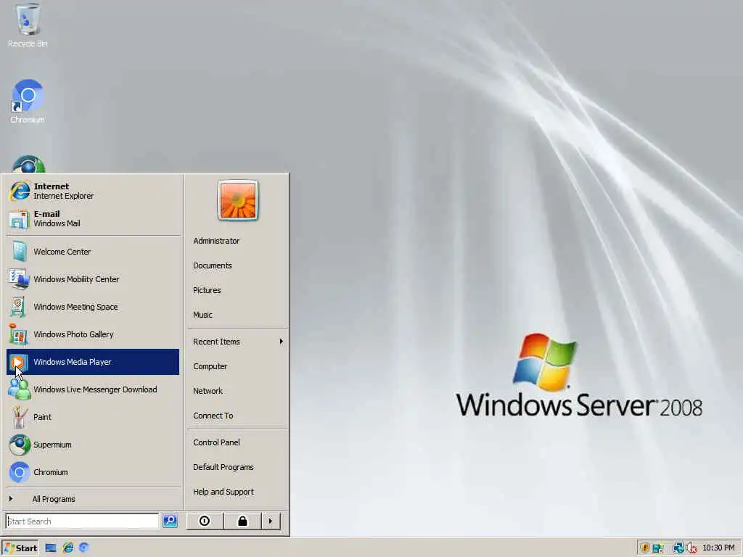Click the Start Search magnifier icon
This screenshot has height=557, width=743.
[170, 521]
